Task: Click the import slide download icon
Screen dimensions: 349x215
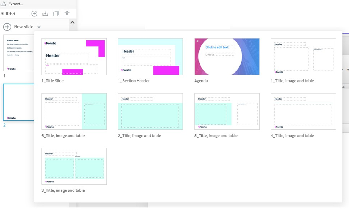Action: [x=45, y=13]
